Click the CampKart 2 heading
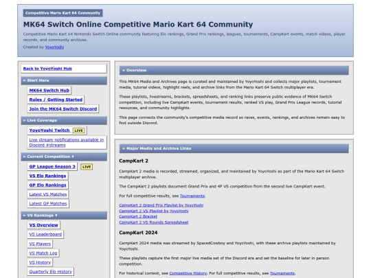 pyautogui.click(x=134, y=161)
